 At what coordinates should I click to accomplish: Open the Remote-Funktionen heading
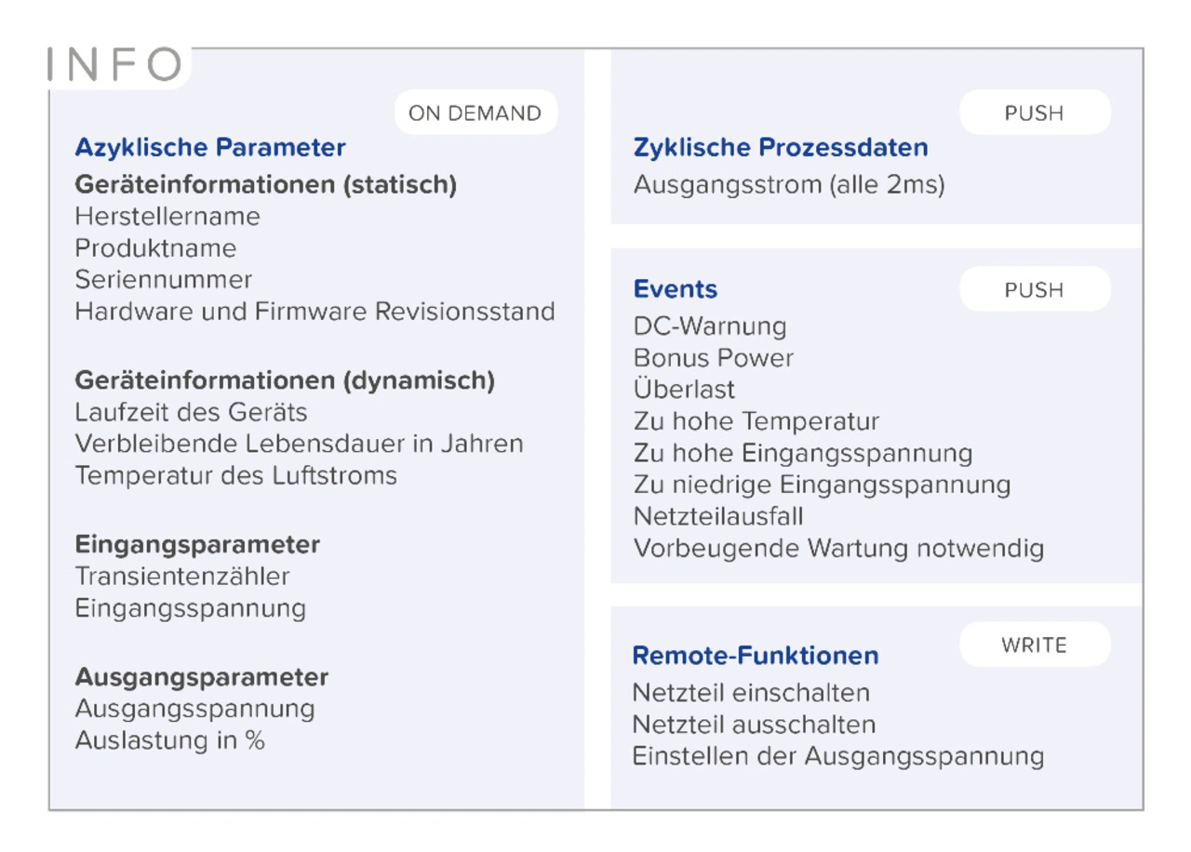756,656
